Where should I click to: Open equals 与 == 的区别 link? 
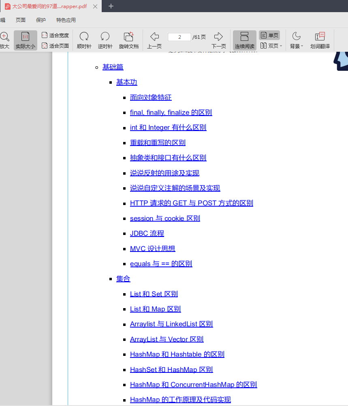(x=161, y=264)
